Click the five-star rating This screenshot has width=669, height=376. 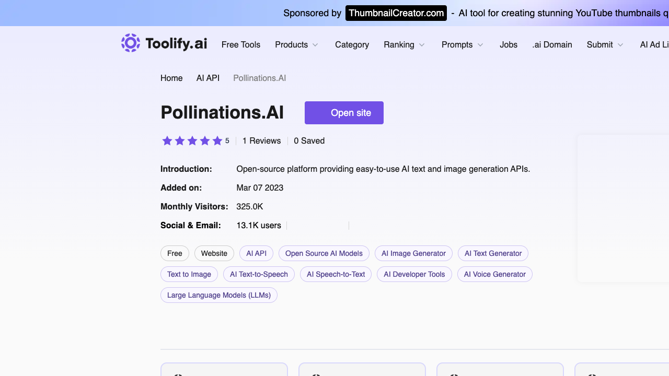(192, 141)
